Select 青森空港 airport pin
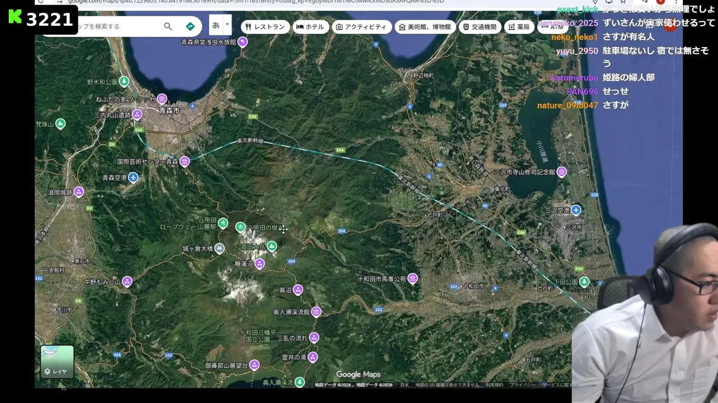Screen dimensions: 718x403 (133, 177)
